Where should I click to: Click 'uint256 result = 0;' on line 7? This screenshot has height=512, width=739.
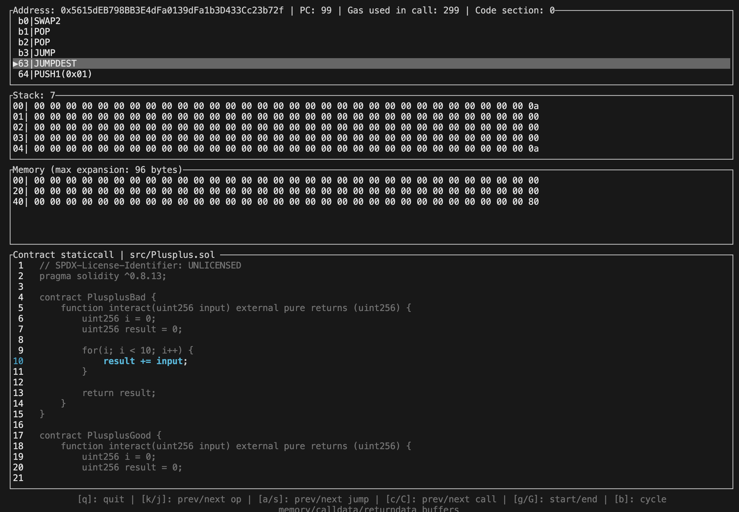[132, 329]
